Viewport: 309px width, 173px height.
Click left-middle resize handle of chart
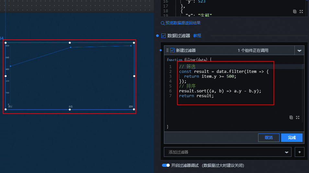[6, 76]
